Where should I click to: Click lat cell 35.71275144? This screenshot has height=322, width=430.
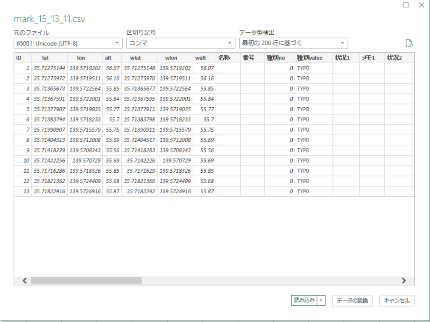(50, 68)
